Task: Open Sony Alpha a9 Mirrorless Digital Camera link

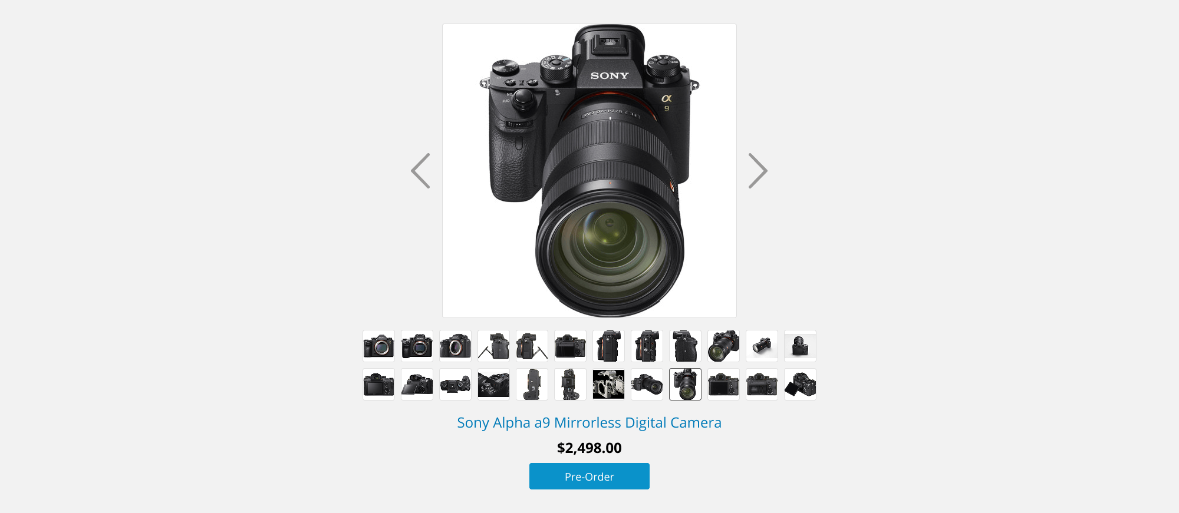Action: [589, 423]
